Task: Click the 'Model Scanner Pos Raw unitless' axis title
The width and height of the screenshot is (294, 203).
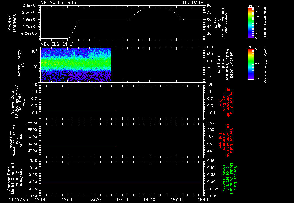Action: [16, 140]
